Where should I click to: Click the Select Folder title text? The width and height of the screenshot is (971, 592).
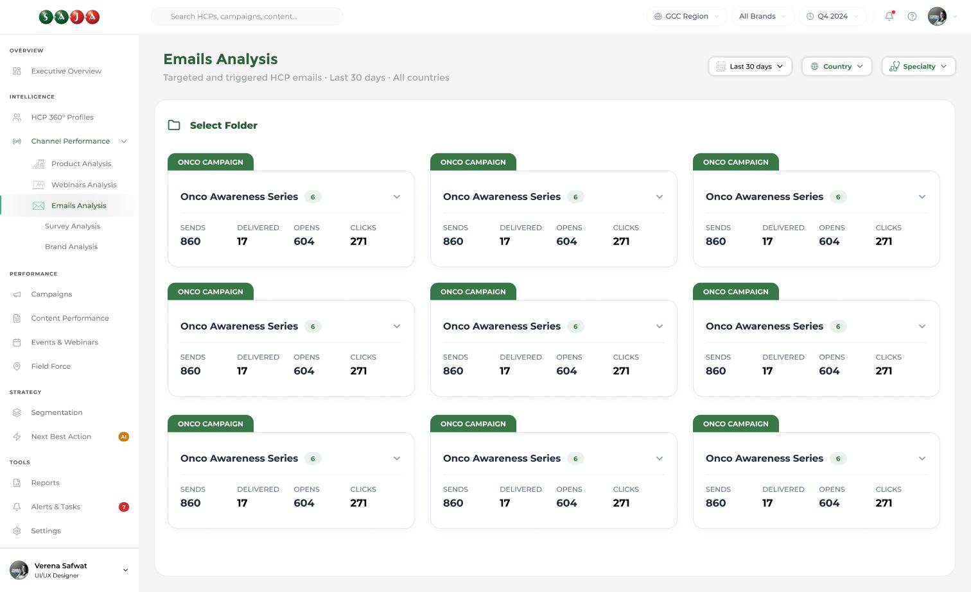pyautogui.click(x=223, y=125)
